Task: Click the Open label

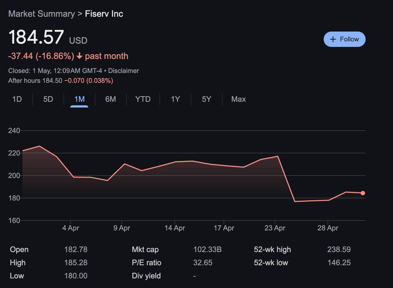Action: pos(19,250)
